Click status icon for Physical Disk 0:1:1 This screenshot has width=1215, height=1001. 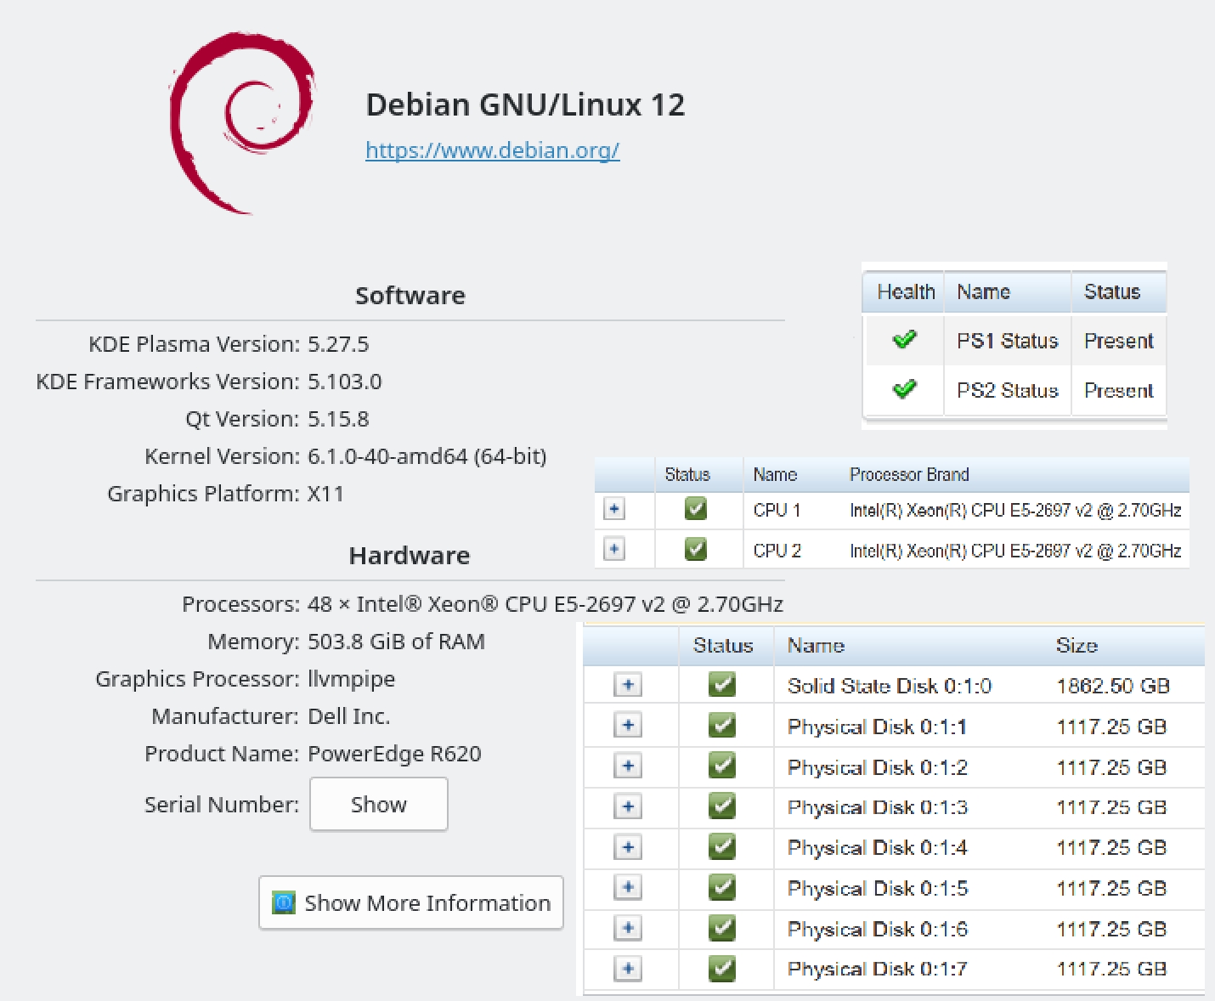[722, 726]
